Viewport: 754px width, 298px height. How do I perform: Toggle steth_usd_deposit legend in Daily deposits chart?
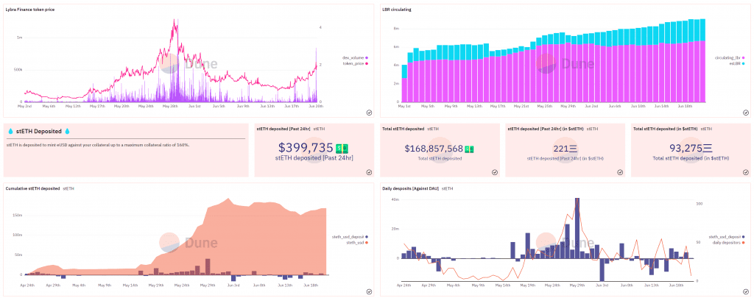(x=727, y=237)
